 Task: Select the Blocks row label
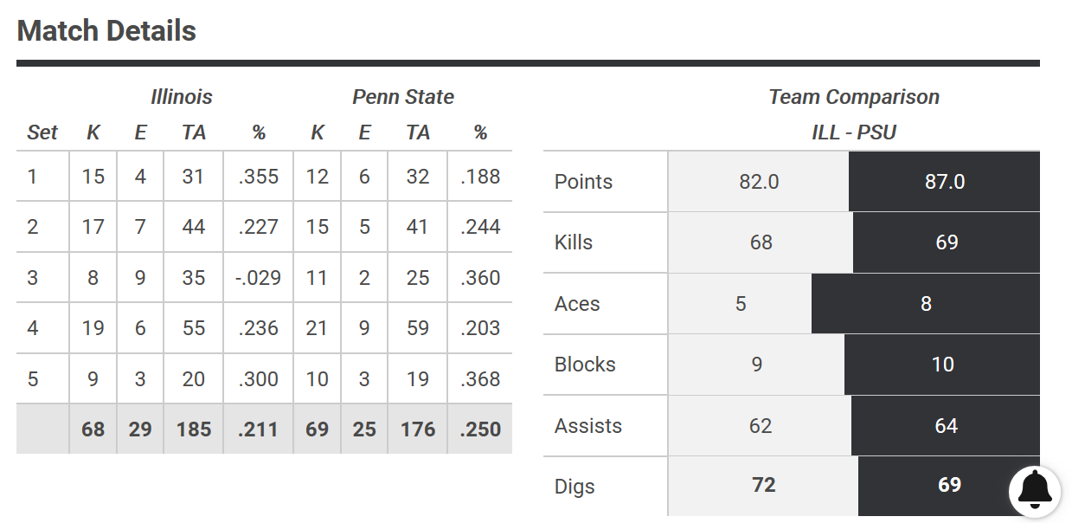[585, 365]
